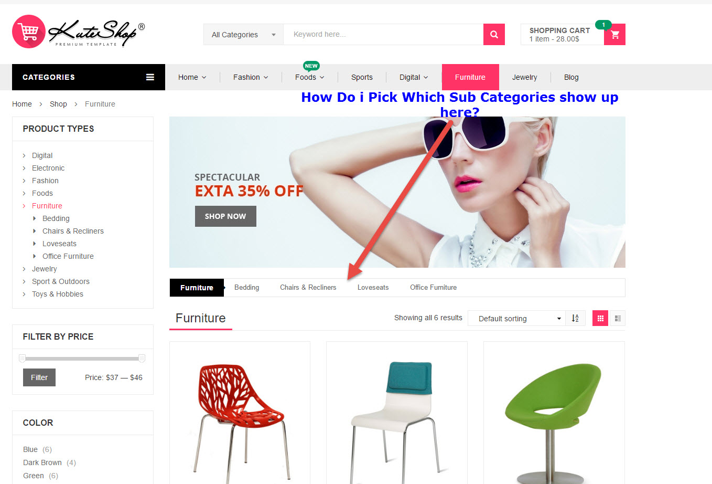Expand the Fashion menu

point(251,77)
